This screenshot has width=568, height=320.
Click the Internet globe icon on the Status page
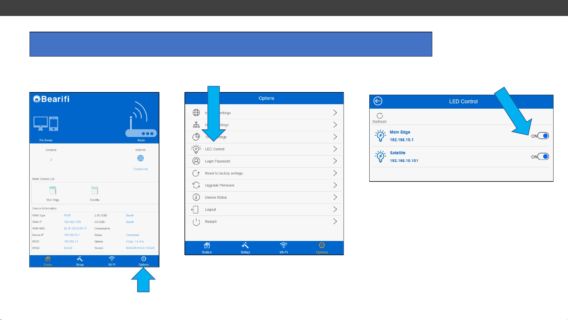pyautogui.click(x=140, y=158)
